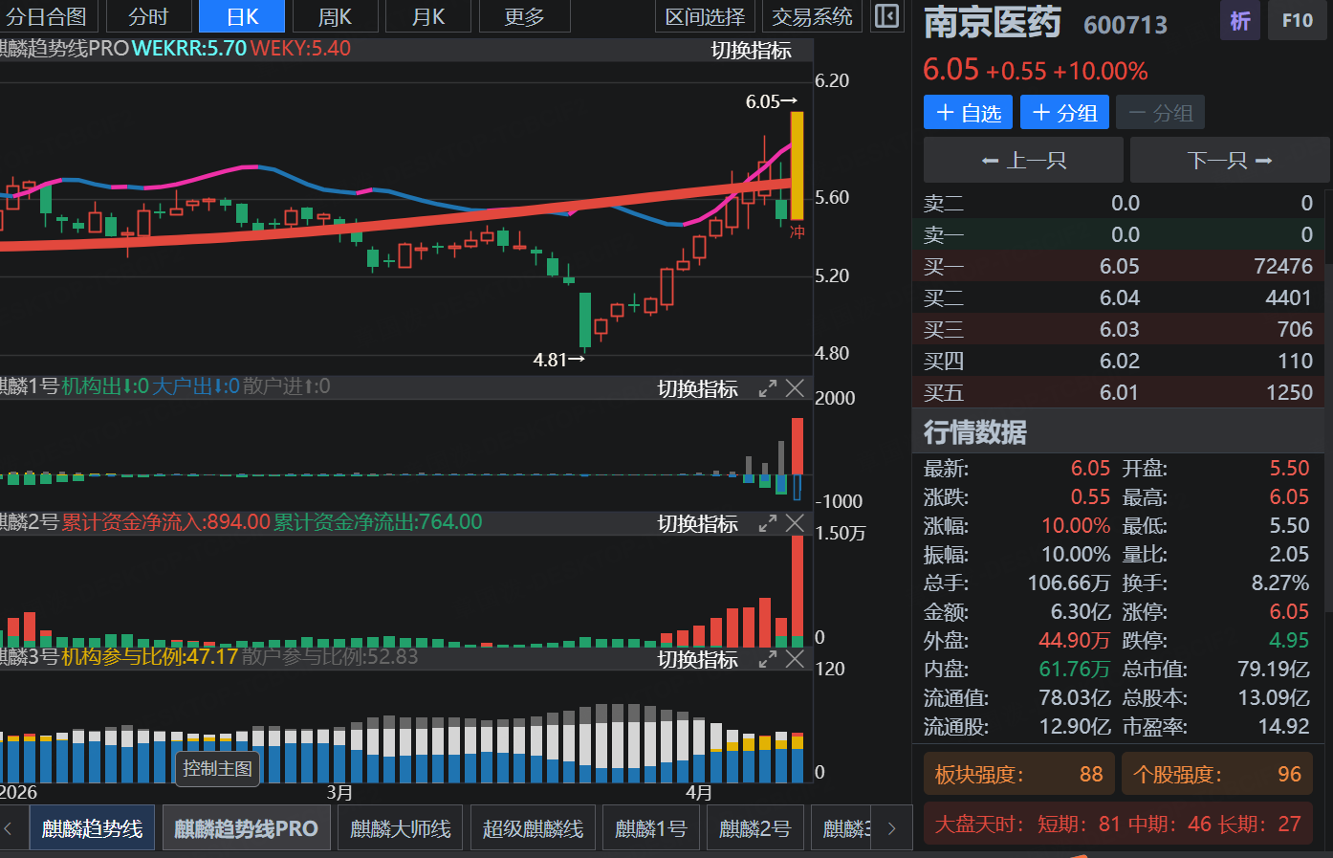The image size is (1333, 858).
Task: Click the panel collapse icon beside 交易系统
Action: 886,17
